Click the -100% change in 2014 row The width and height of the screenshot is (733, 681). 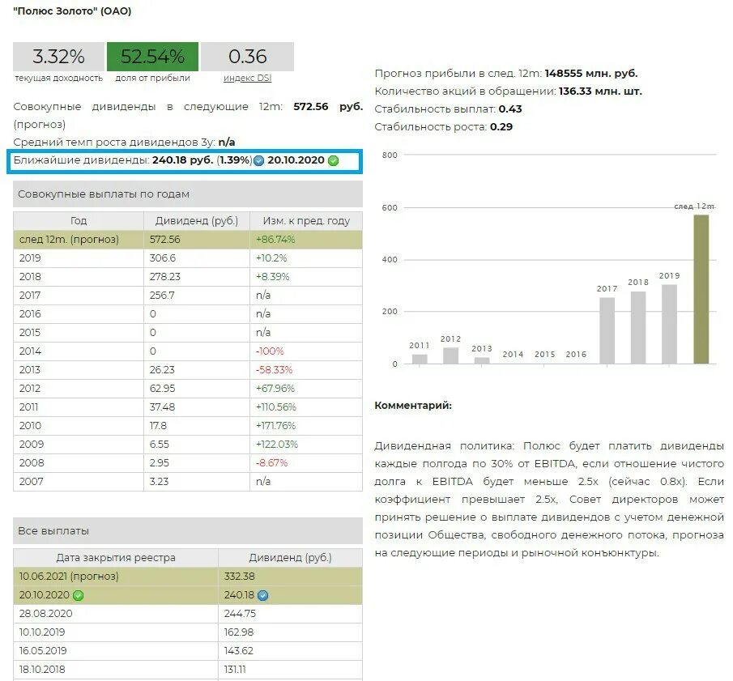coord(270,351)
